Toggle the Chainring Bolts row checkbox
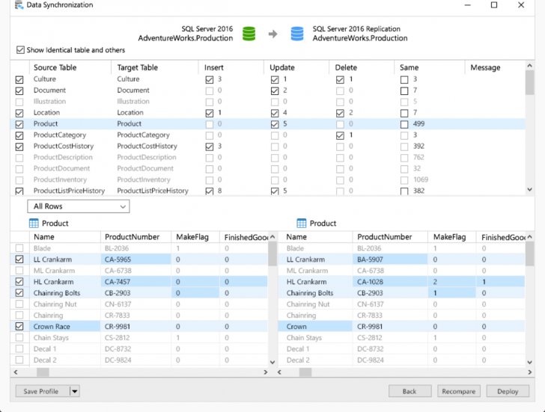The height and width of the screenshot is (412, 545). tap(19, 292)
